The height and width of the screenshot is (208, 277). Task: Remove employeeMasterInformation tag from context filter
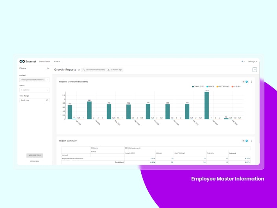(44, 80)
